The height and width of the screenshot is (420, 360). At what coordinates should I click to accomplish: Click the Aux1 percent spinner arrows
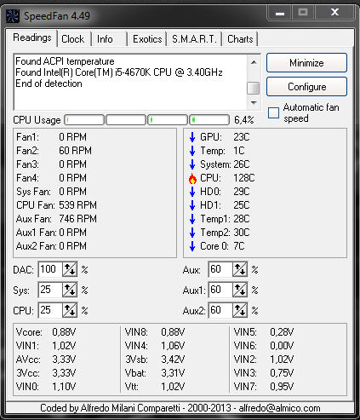240,290
